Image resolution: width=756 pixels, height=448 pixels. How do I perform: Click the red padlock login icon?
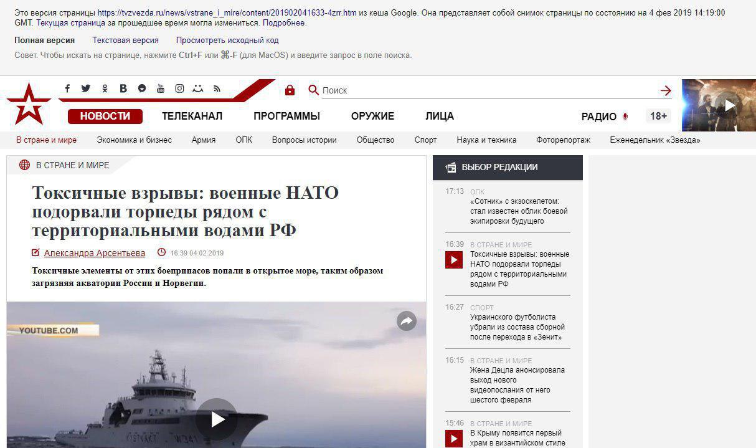(x=290, y=90)
